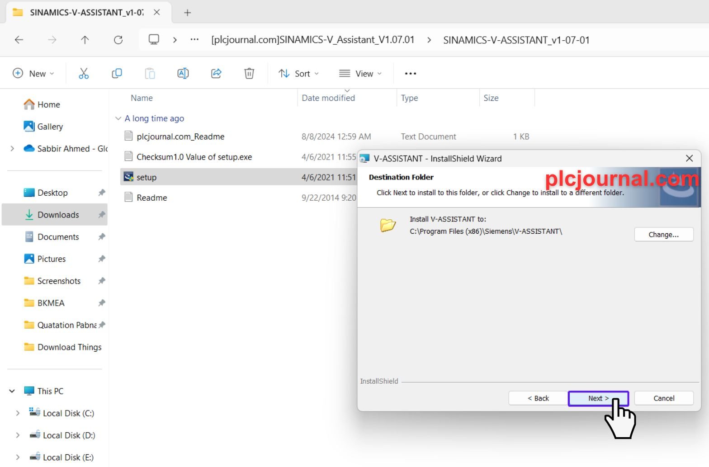Click Next in the InstallShield wizard
The image size is (709, 467).
coord(598,398)
